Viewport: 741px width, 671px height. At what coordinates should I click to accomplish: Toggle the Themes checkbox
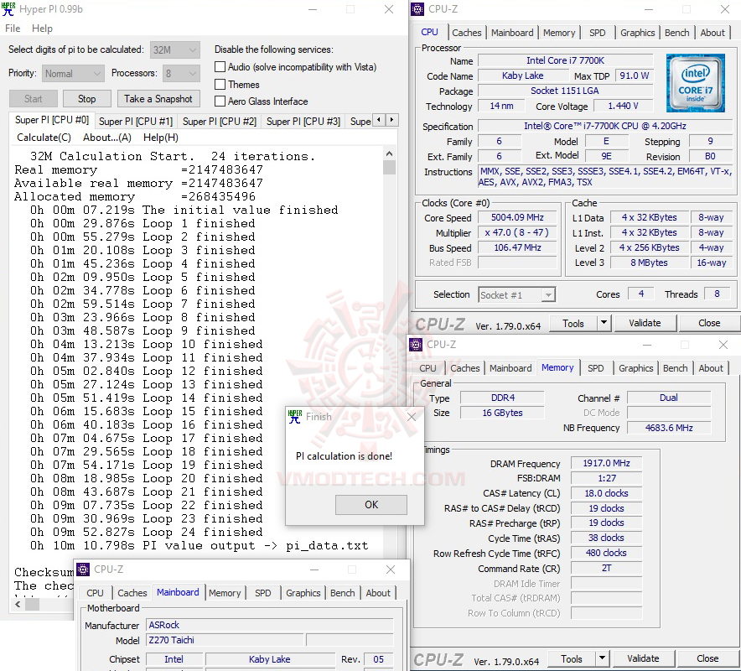220,84
